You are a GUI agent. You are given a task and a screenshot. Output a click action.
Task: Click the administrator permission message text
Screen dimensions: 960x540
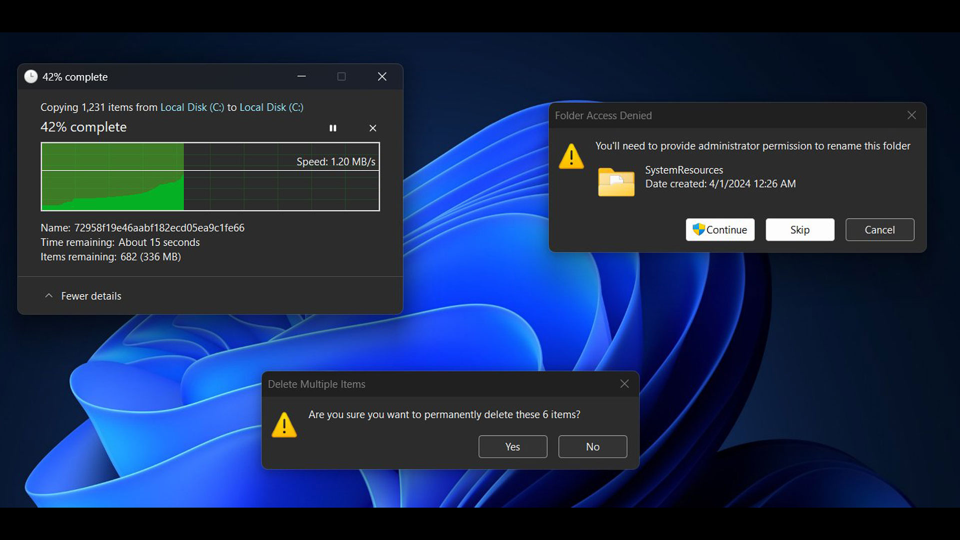[753, 146]
